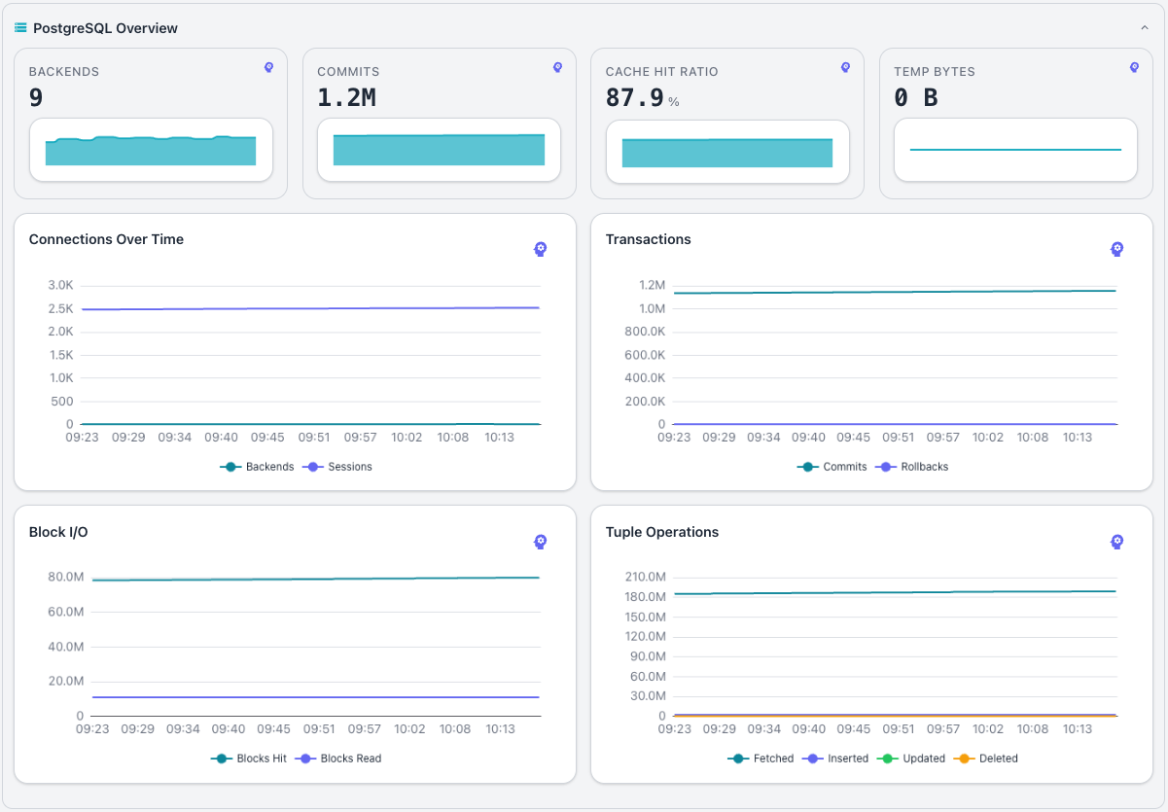Toggle the Backends legend series

258,467
